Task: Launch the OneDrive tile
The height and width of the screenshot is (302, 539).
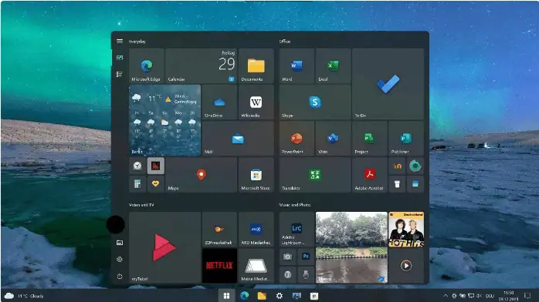Action: [219, 102]
